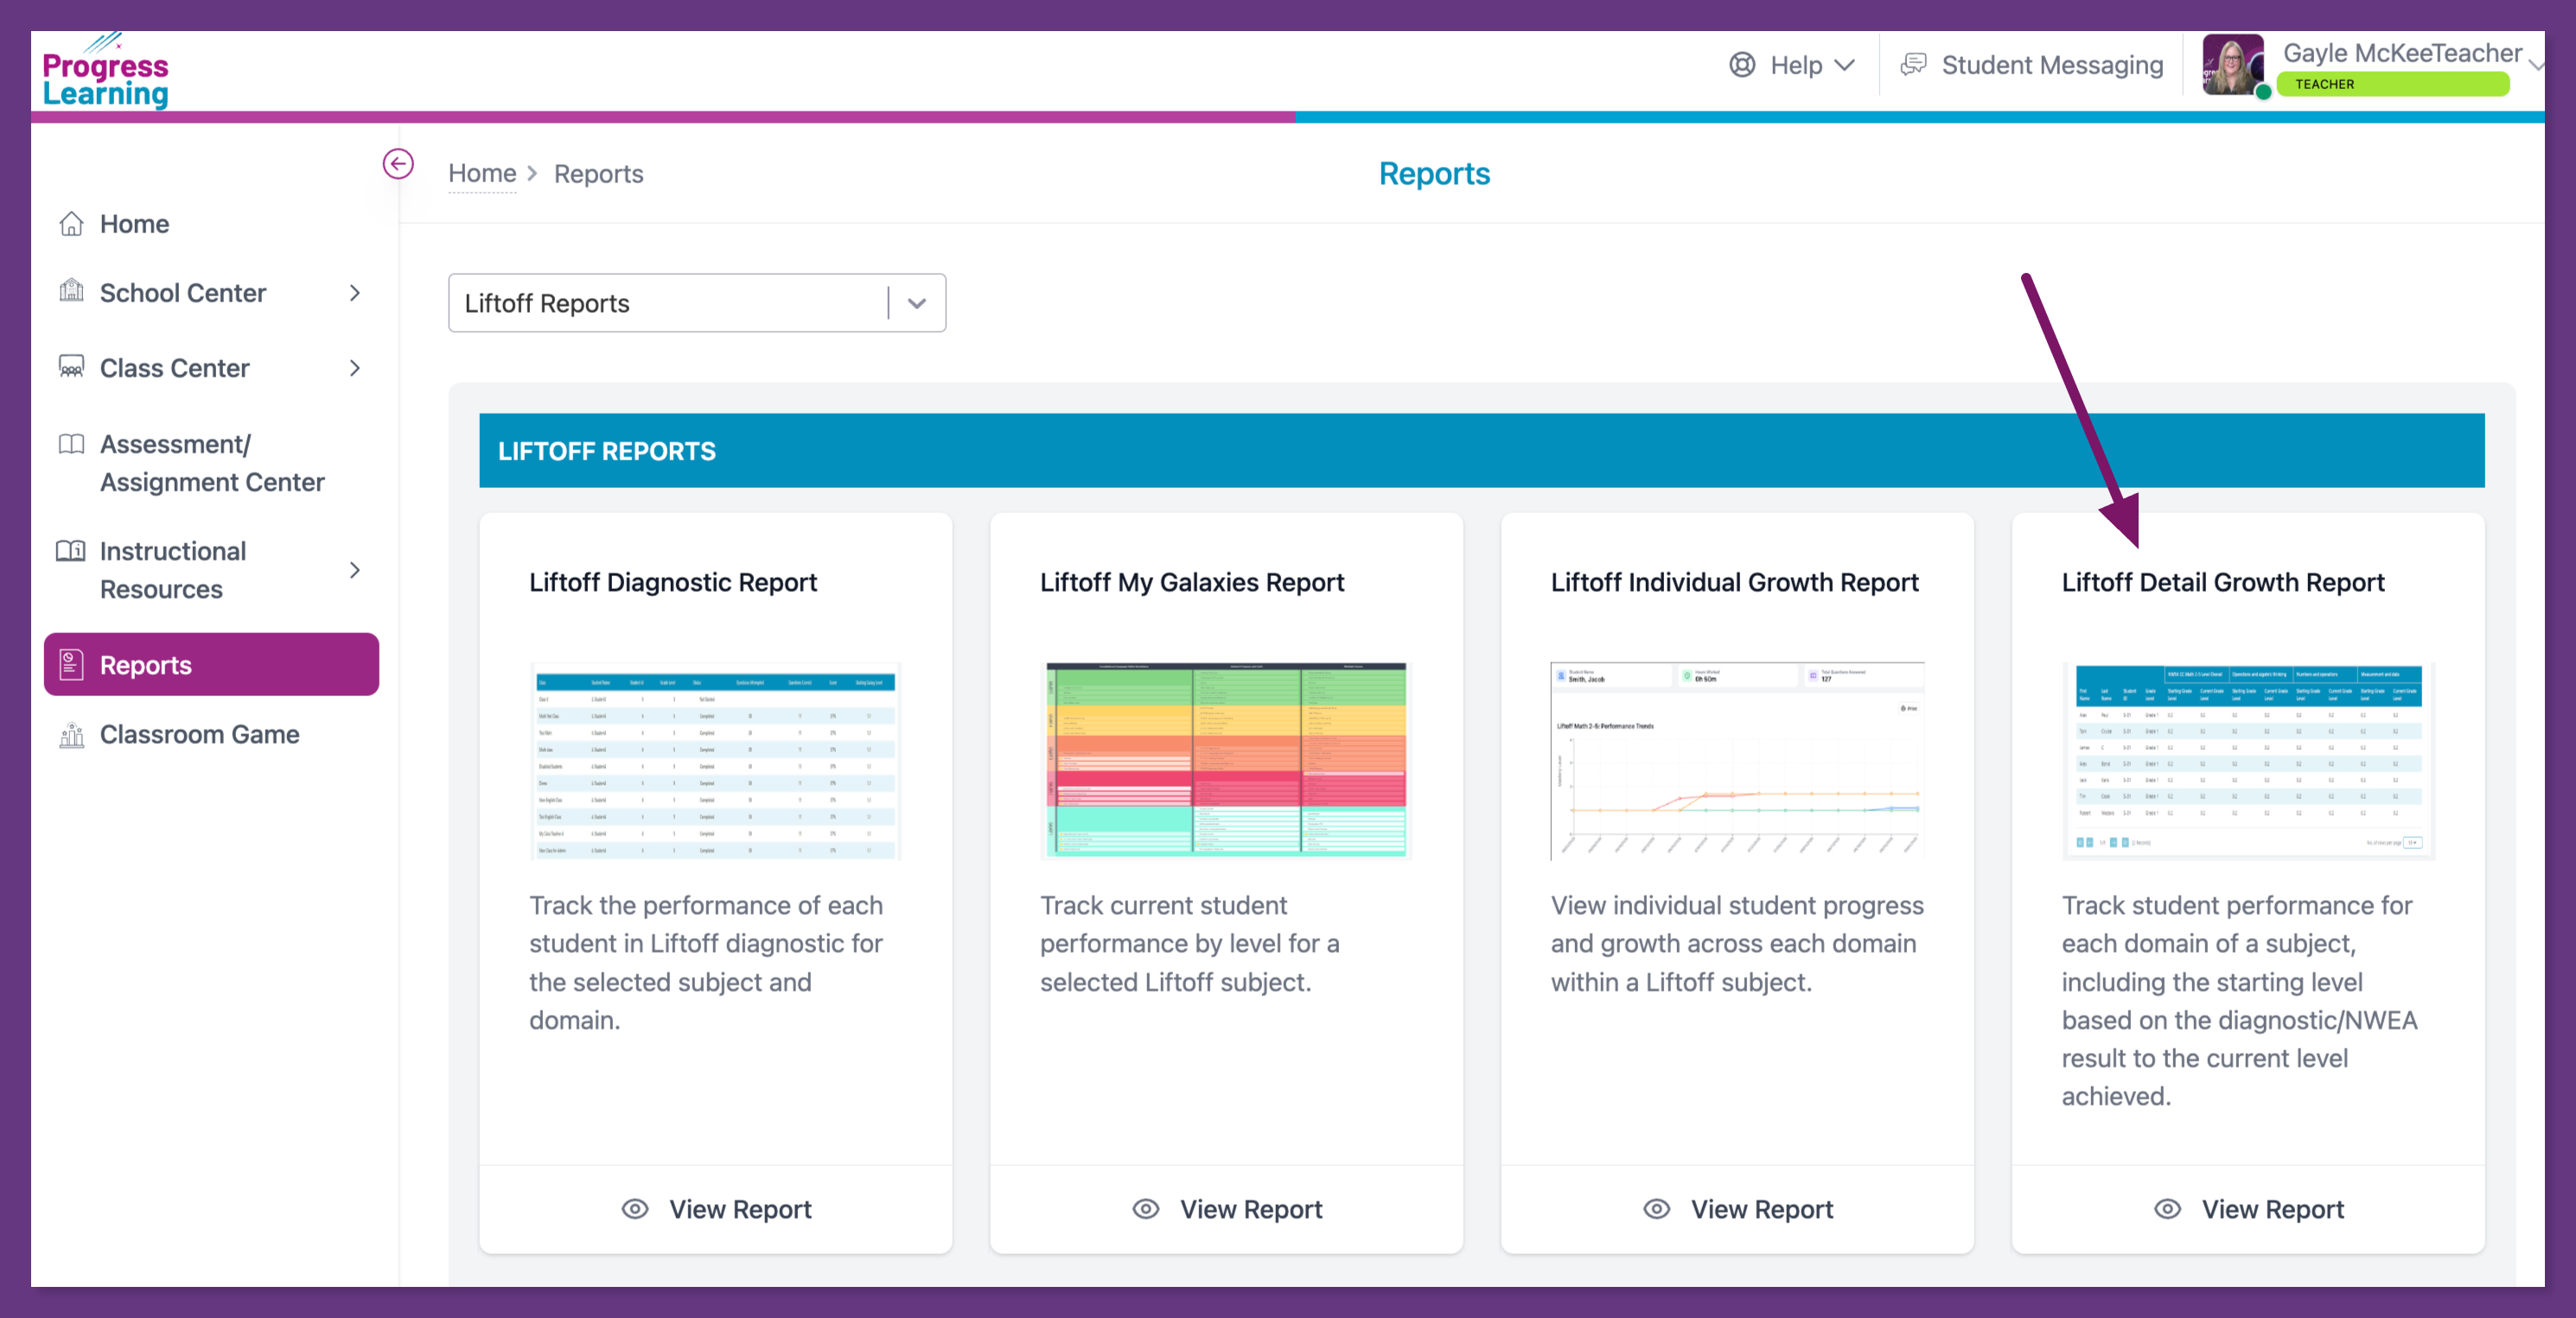Click the Help lifebuoy icon
Screen dimensions: 2576x1318
pyautogui.click(x=1742, y=65)
